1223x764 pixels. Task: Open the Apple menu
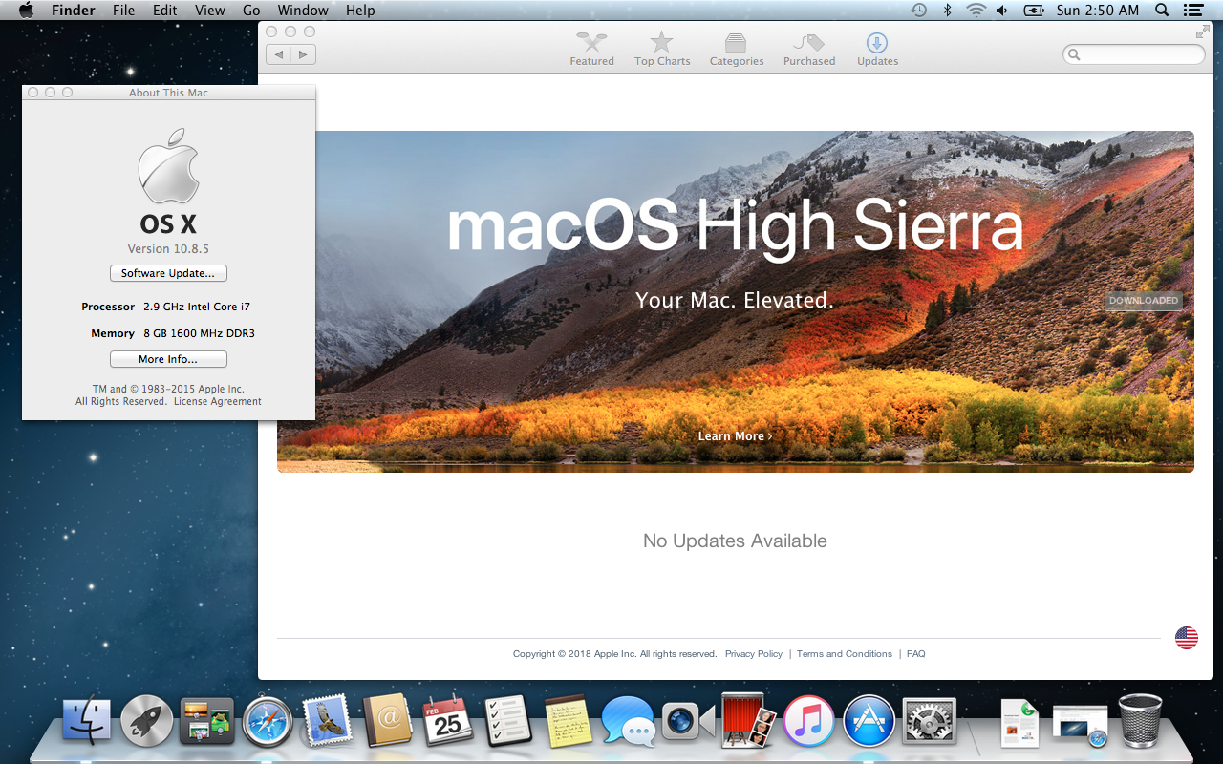click(26, 11)
